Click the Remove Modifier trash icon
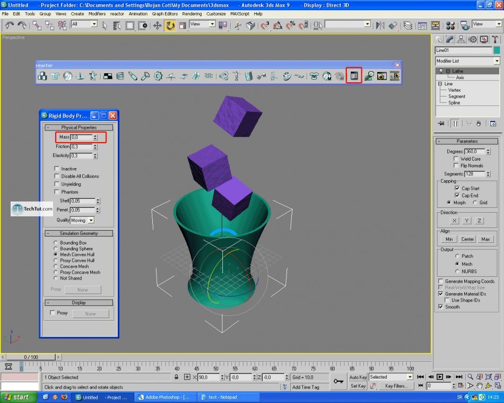This screenshot has height=403, width=504. click(x=479, y=124)
